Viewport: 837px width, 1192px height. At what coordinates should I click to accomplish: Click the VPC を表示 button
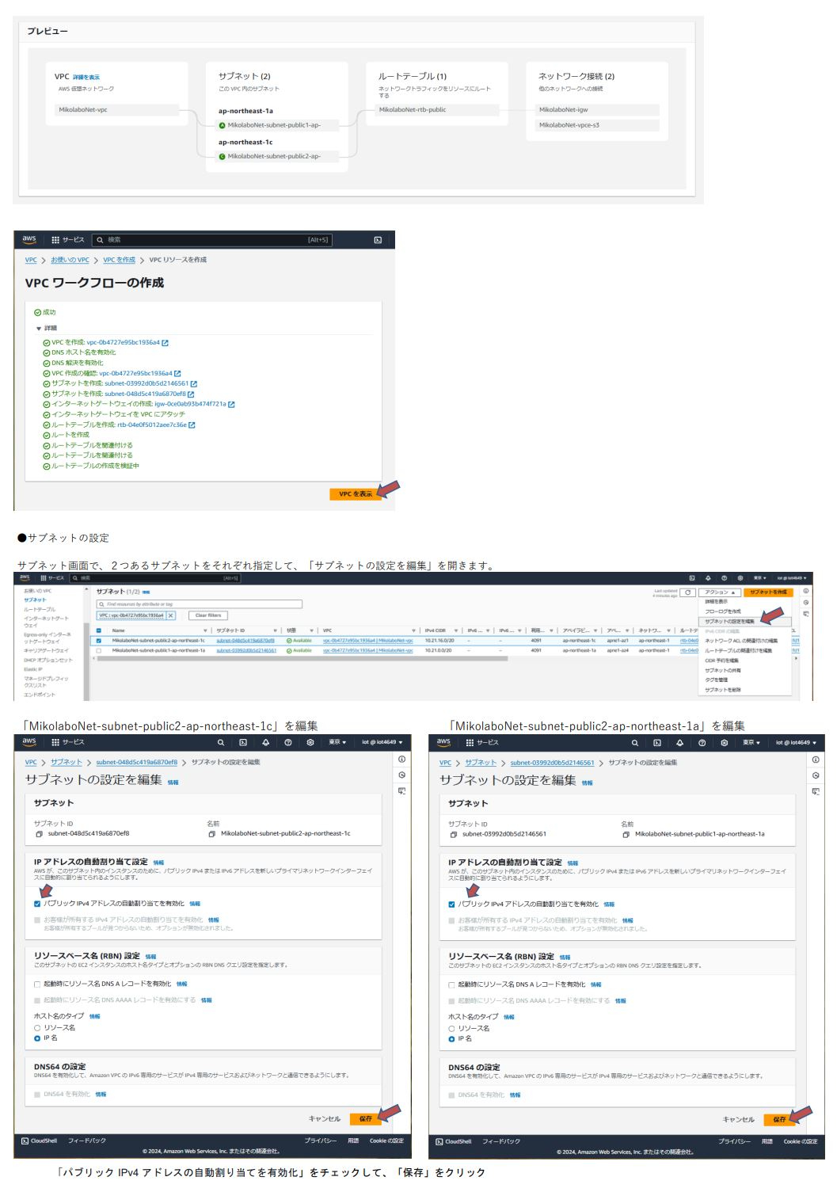click(356, 494)
